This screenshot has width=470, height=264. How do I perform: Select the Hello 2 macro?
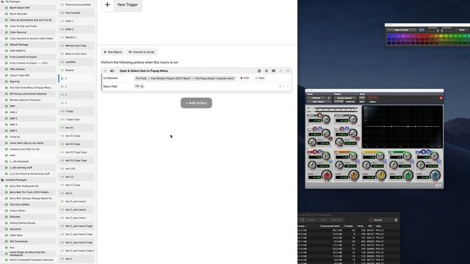tap(76, 29)
